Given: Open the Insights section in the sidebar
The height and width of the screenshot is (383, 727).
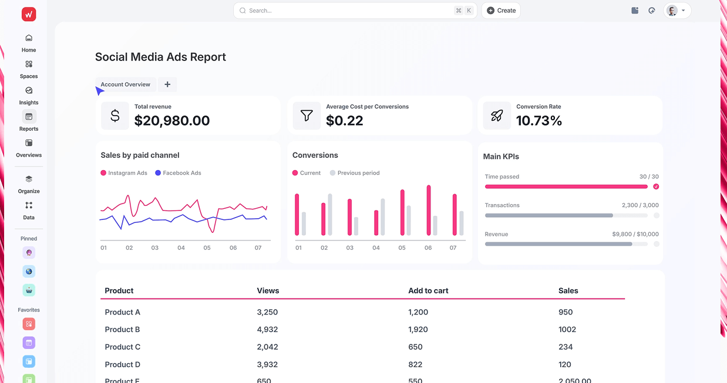Looking at the screenshot, I should click(x=28, y=95).
